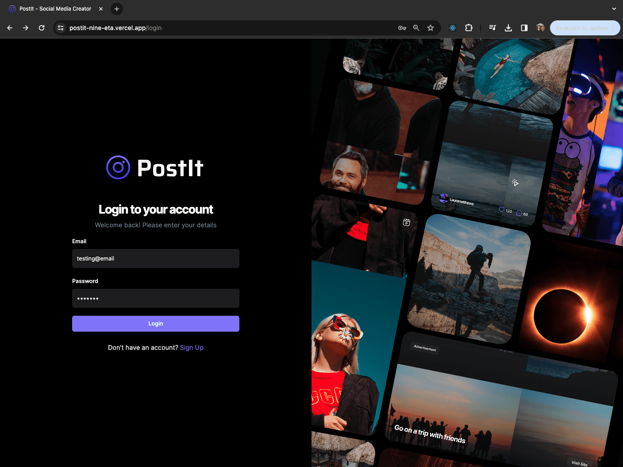Click the 'Welcome back! Please enter your details' text
623x467 pixels.
[x=156, y=225]
